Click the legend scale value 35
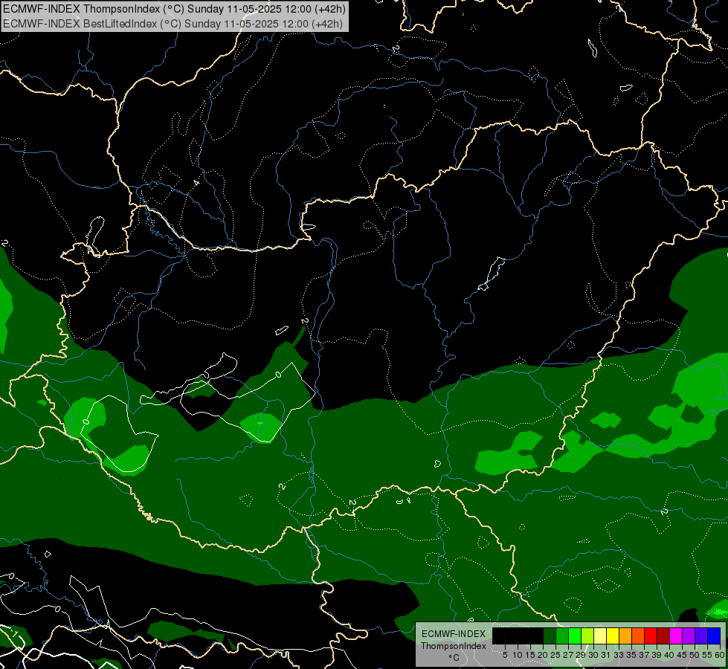Image resolution: width=728 pixels, height=669 pixels. (631, 655)
